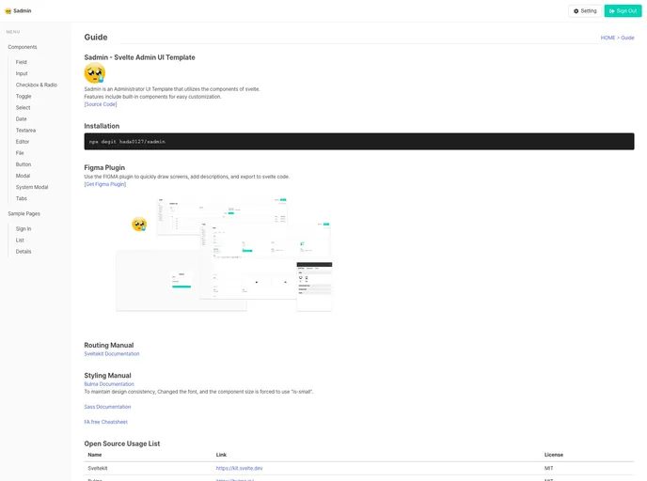647x481 pixels.
Task: Open Setting via the gear button
Action: pos(585,11)
